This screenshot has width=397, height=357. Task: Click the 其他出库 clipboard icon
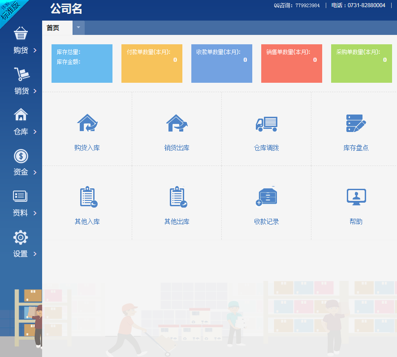(x=178, y=197)
